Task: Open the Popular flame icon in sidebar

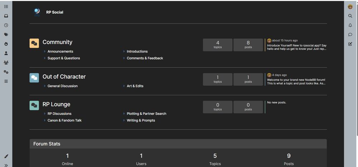Action: tap(6, 44)
